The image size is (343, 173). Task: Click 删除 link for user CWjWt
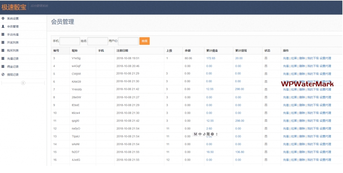tap(302, 74)
